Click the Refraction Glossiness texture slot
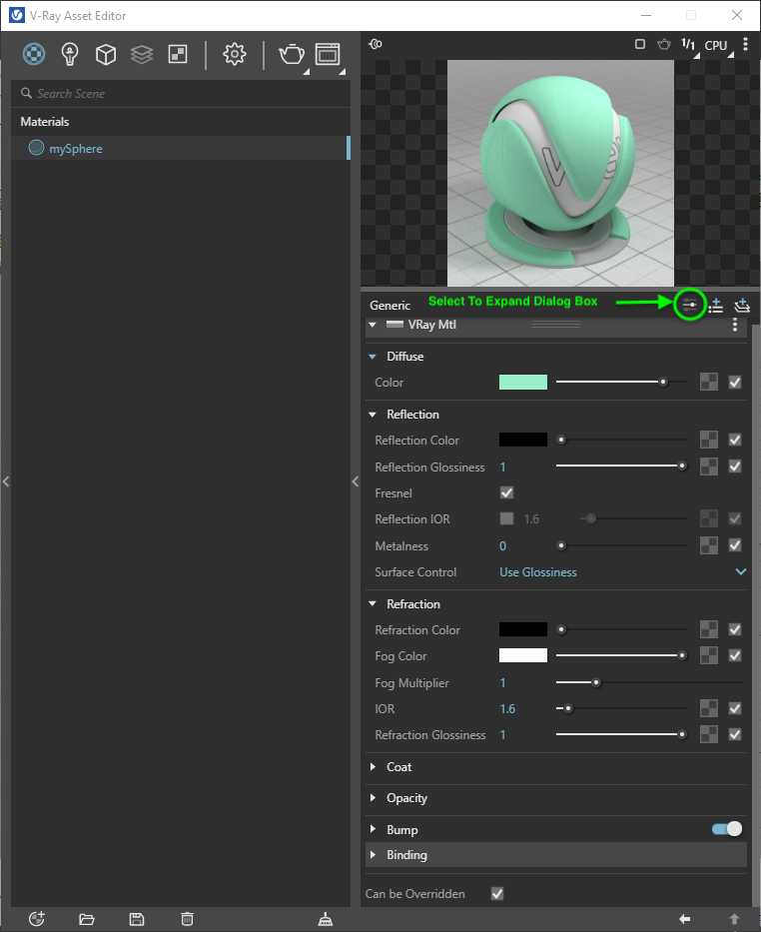Viewport: 761px width, 932px height. [709, 734]
